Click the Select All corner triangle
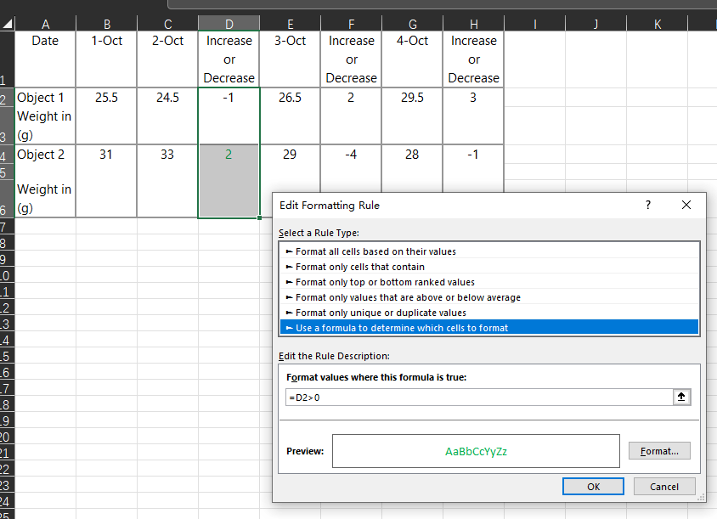 click(x=8, y=23)
